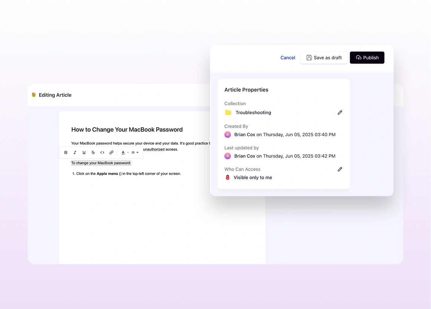Publish the article
431x309 pixels.
click(367, 58)
